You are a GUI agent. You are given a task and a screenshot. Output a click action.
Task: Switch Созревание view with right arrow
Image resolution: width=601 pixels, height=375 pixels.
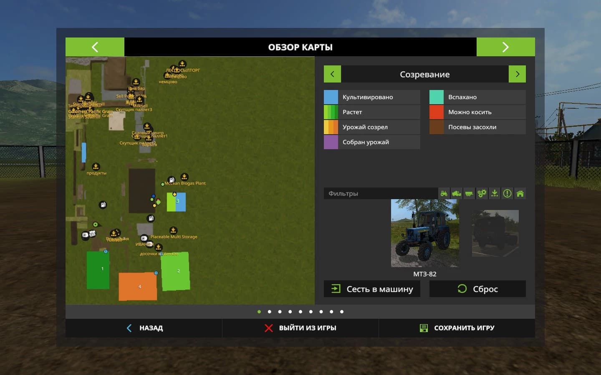tap(517, 74)
